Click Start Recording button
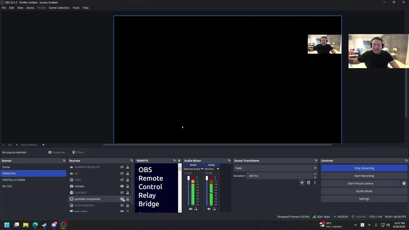This screenshot has width=409, height=230. pos(364,176)
